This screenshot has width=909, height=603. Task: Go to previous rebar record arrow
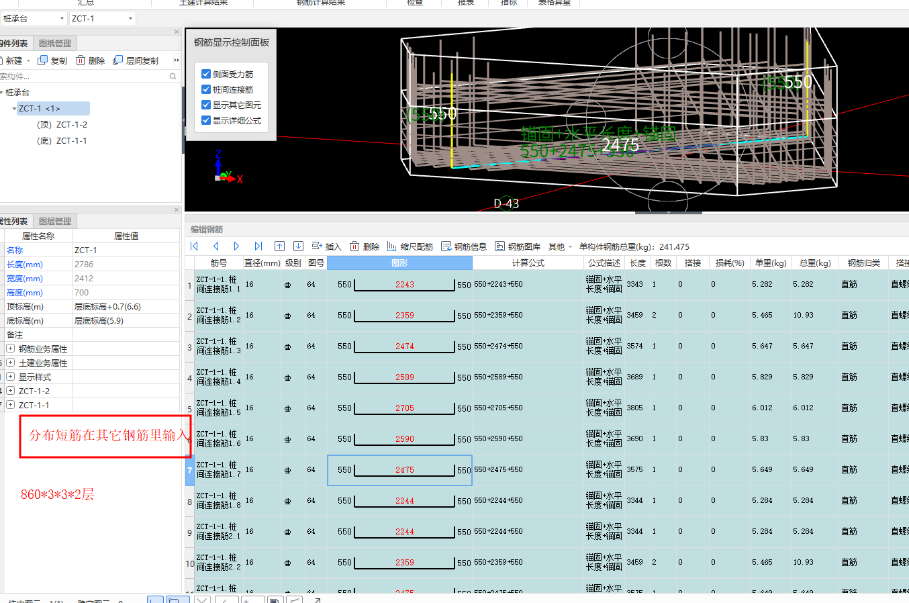216,246
